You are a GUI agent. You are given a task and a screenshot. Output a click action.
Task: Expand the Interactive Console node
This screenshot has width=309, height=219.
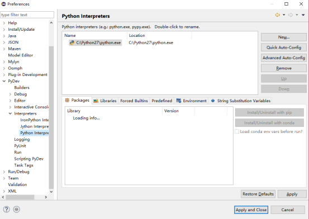(10, 107)
